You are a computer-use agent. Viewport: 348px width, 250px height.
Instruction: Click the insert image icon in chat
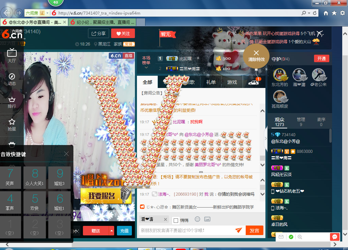[x=207, y=219]
